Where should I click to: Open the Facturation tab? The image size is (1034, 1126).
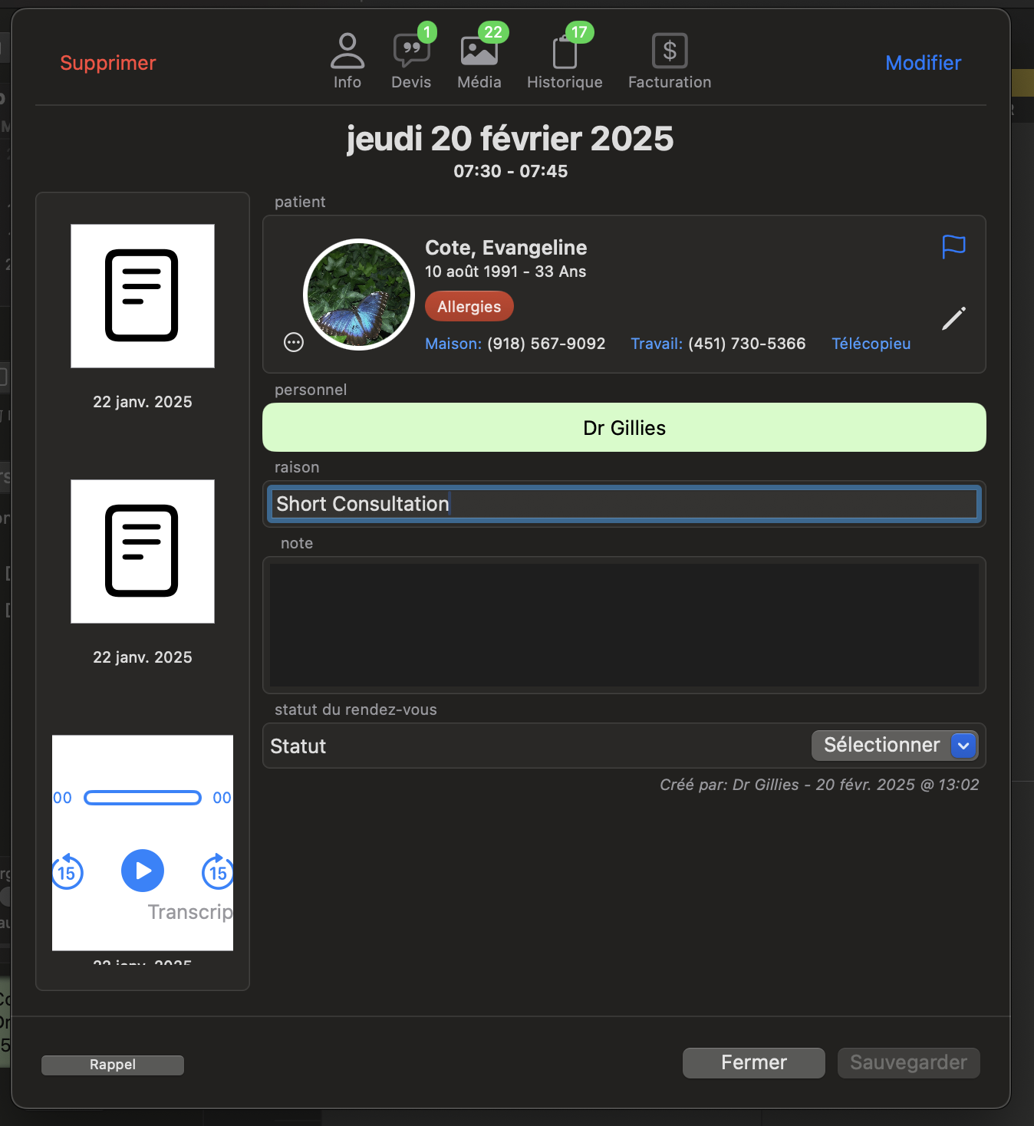[x=670, y=61]
